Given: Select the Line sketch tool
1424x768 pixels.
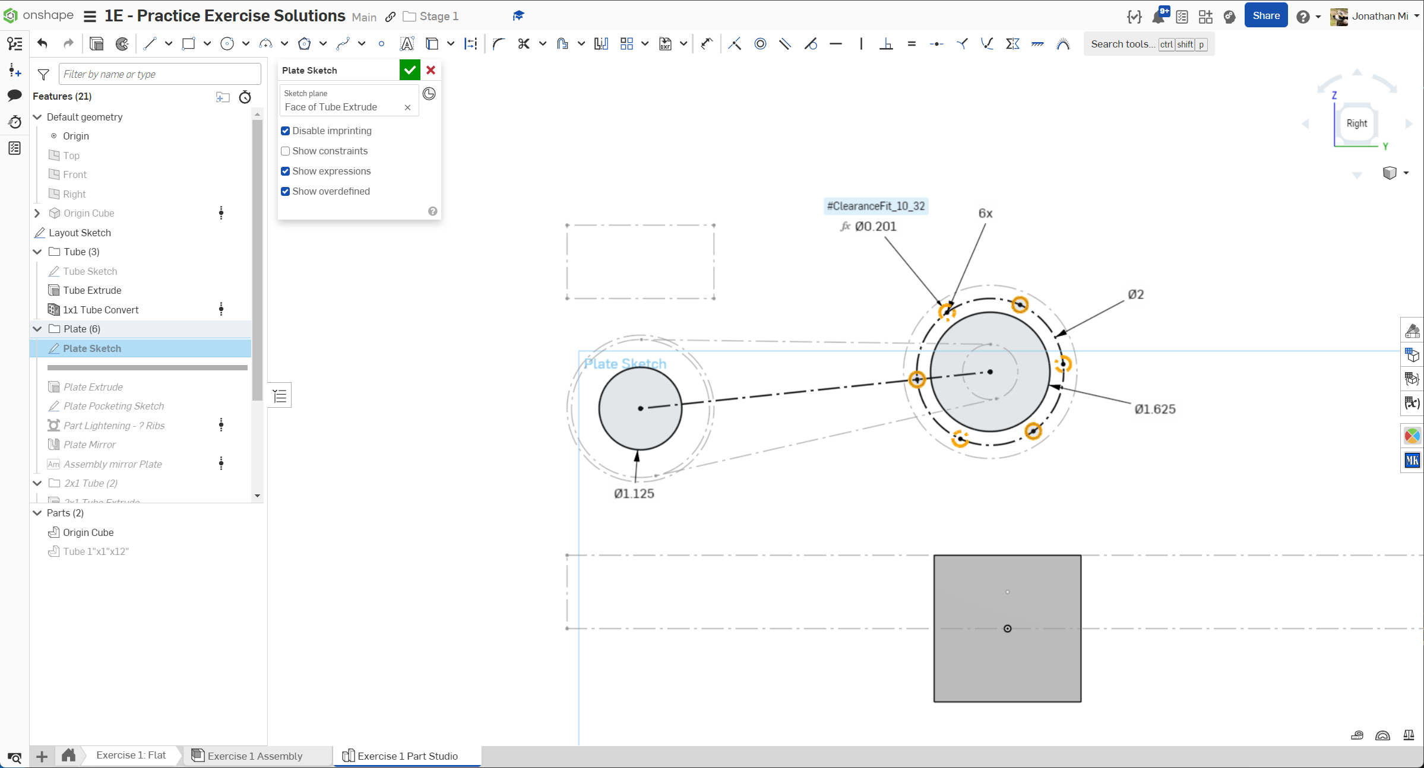Looking at the screenshot, I should [150, 43].
